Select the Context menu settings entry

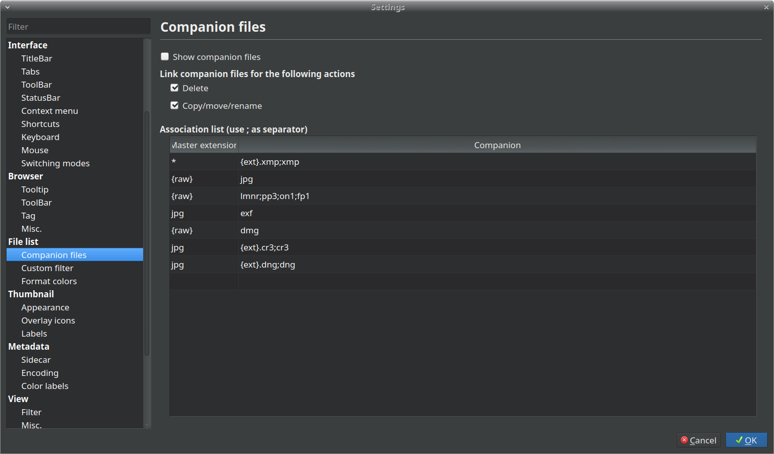coord(49,111)
